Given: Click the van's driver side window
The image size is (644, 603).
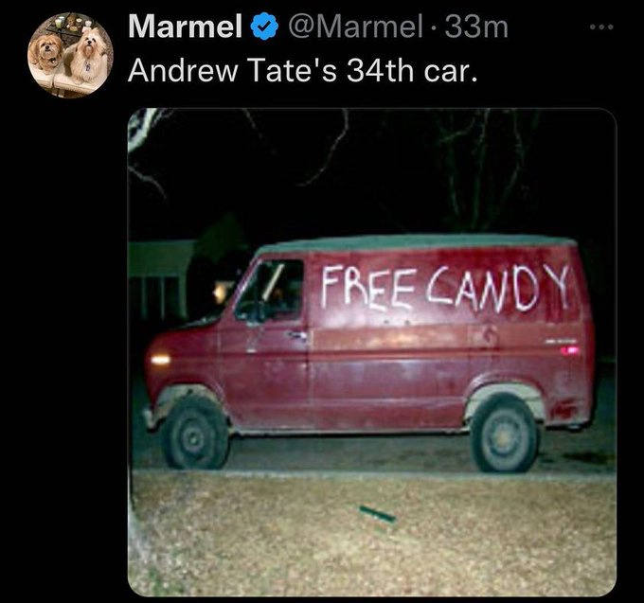Looking at the screenshot, I should pyautogui.click(x=271, y=291).
